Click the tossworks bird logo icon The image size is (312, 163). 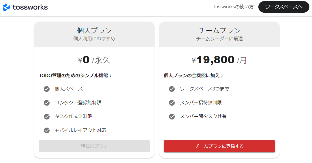pos(6,7)
